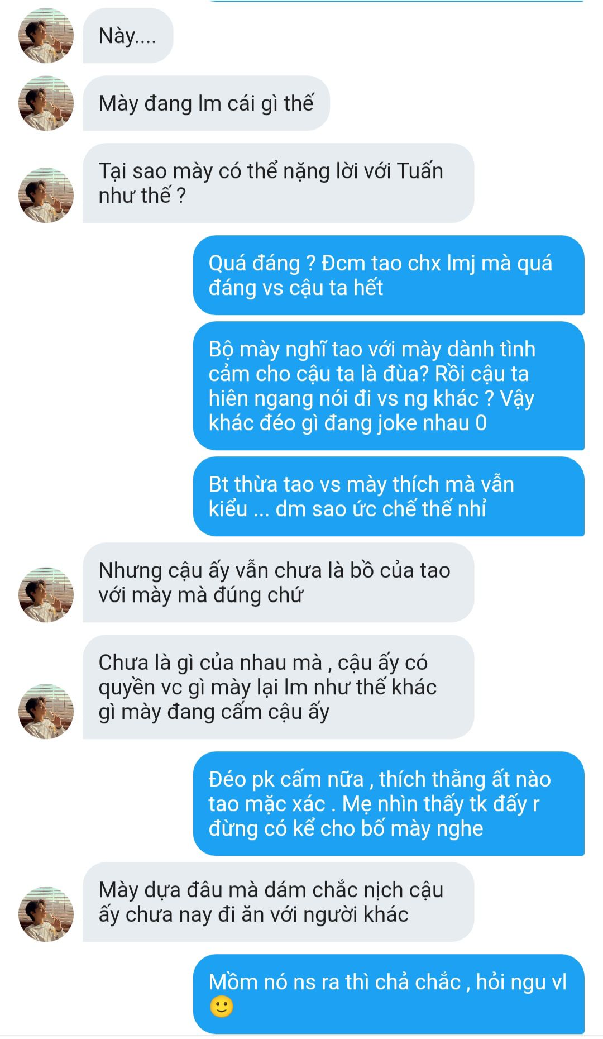Select blue bubble starting "Đéo pk cấm nữa"
Viewport: 603px width, 1039px height.
(389, 804)
